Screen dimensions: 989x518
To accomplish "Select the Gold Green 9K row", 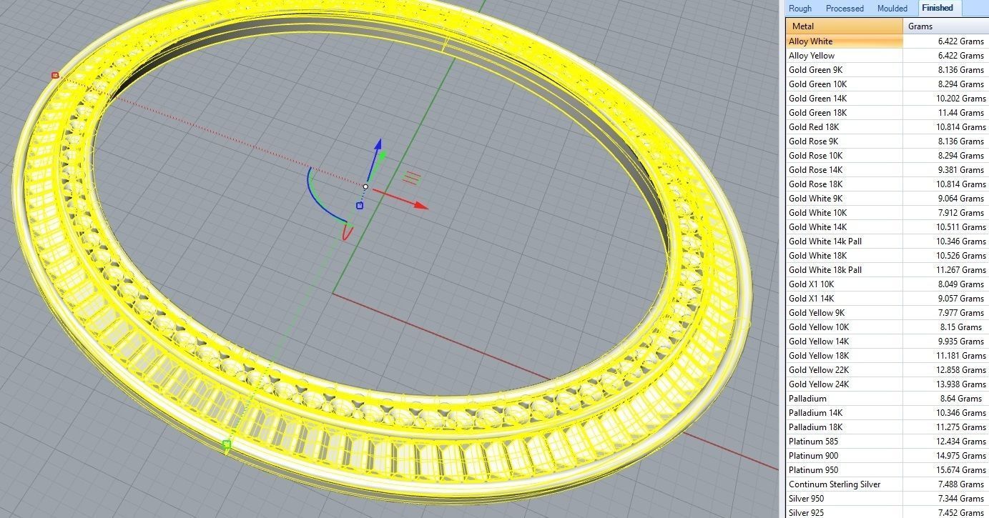I will coord(887,70).
